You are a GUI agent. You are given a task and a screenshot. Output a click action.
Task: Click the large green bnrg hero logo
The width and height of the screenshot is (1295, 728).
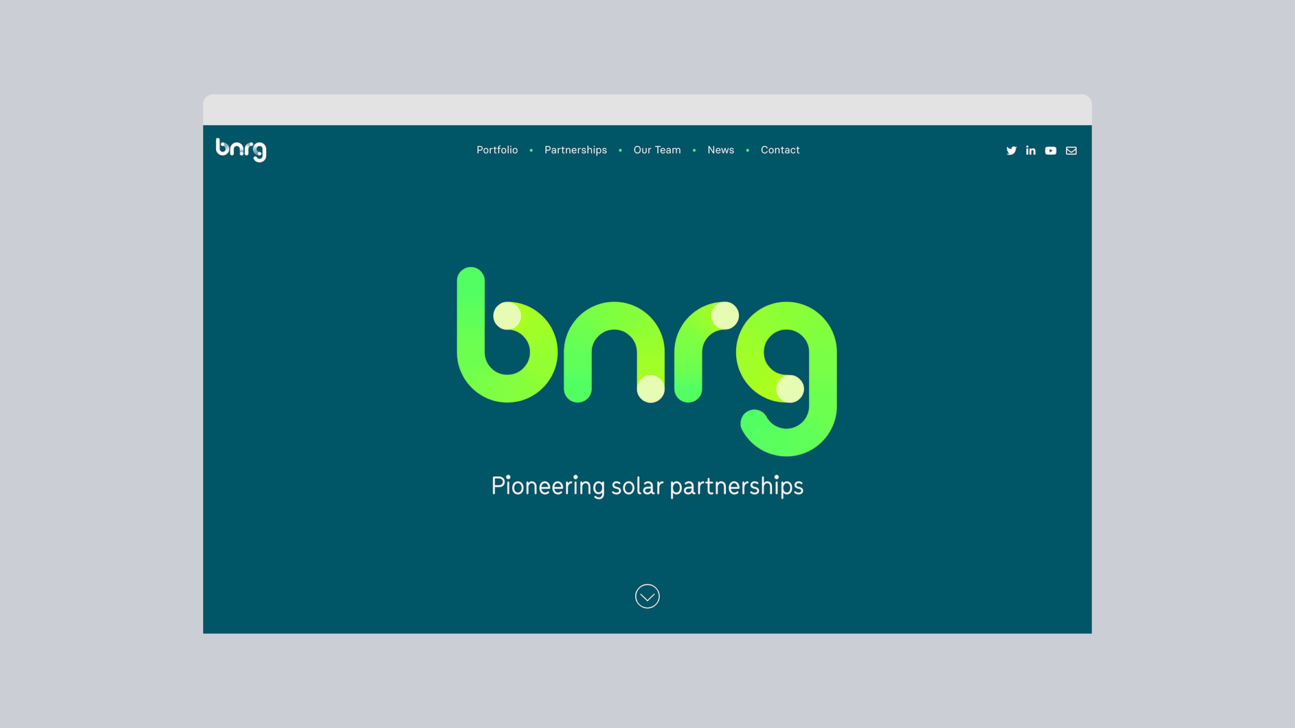(647, 361)
